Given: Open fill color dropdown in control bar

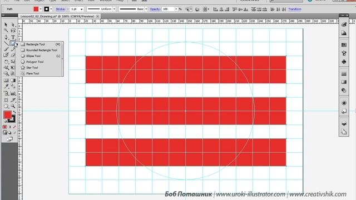Looking at the screenshot, I should pyautogui.click(x=41, y=9).
